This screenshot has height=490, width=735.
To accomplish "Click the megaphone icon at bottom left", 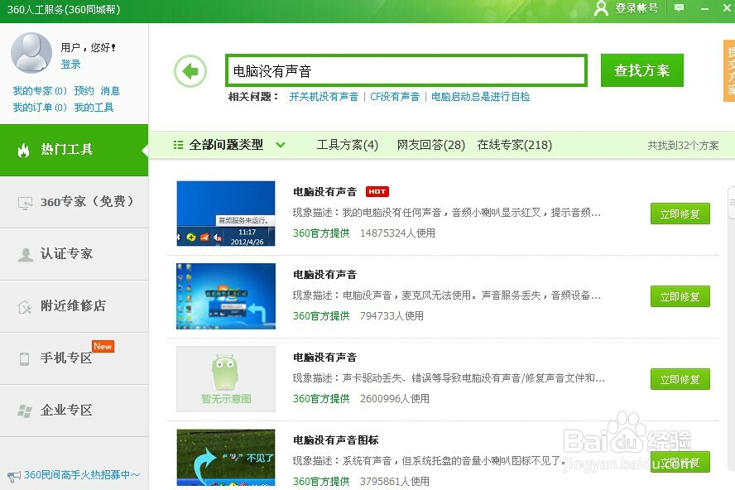I will tap(13, 476).
